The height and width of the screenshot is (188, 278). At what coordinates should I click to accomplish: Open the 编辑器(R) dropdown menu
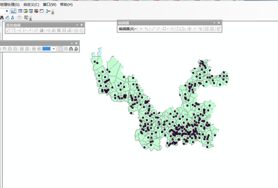point(128,28)
